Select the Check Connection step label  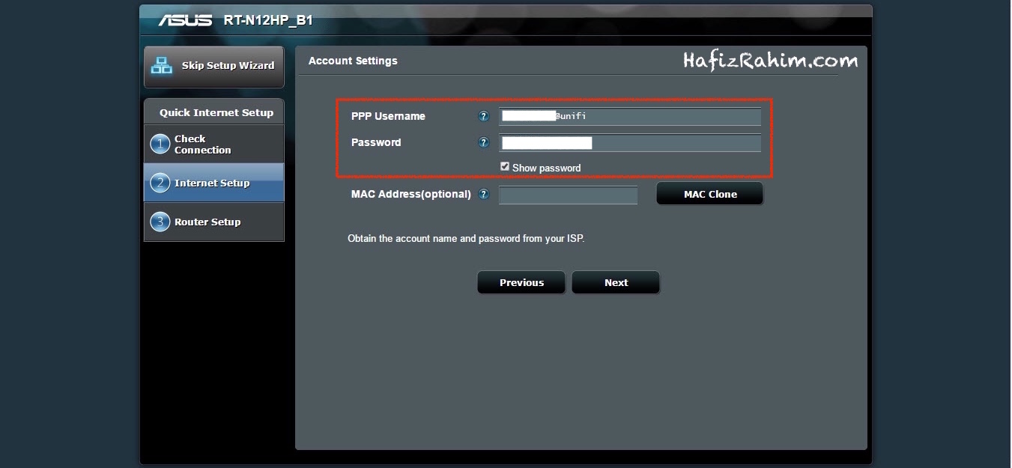coord(202,145)
